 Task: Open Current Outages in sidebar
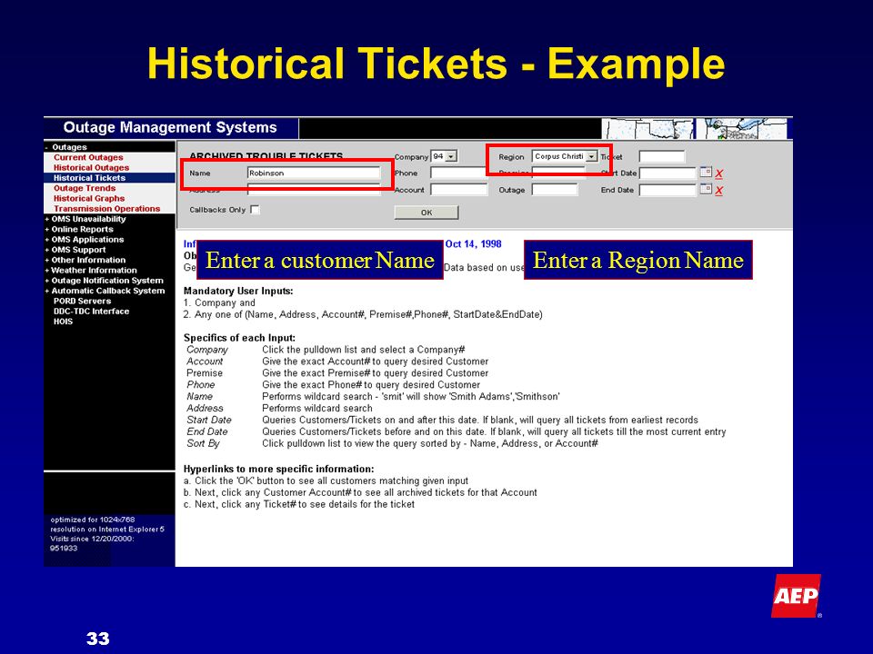88,157
